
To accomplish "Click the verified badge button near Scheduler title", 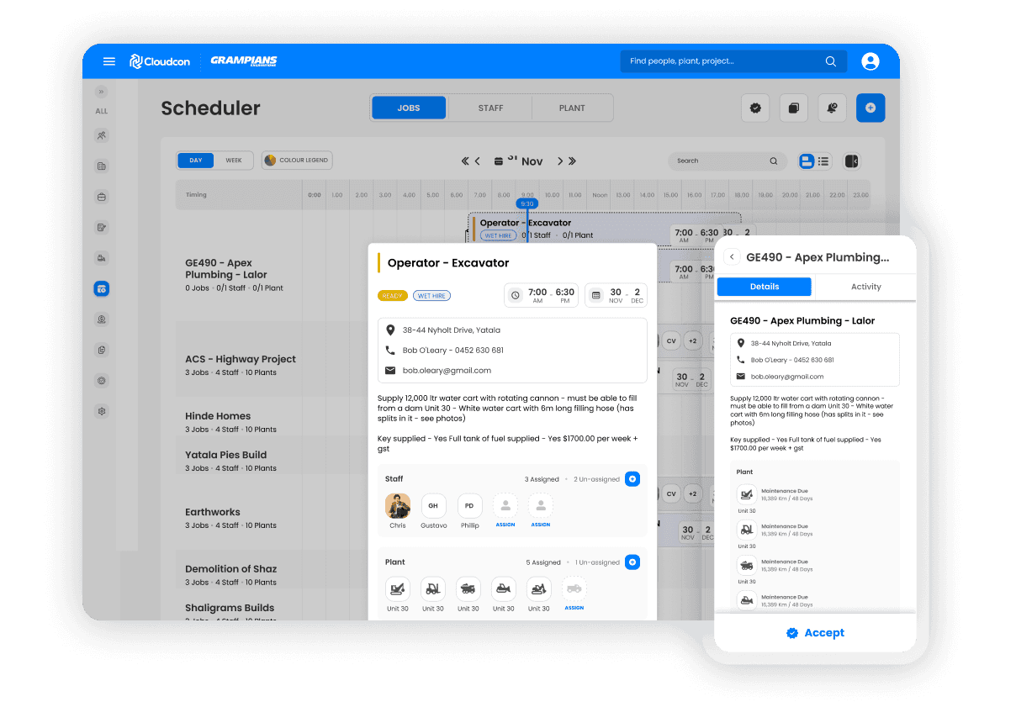I will click(x=755, y=108).
